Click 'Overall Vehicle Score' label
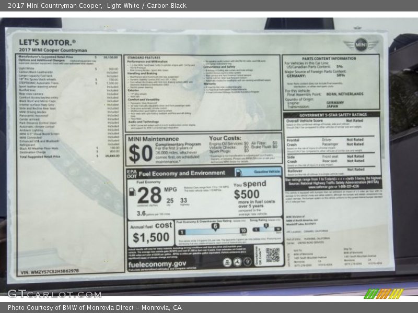 [x=305, y=121]
